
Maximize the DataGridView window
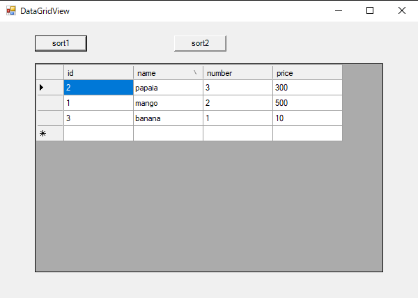370,10
